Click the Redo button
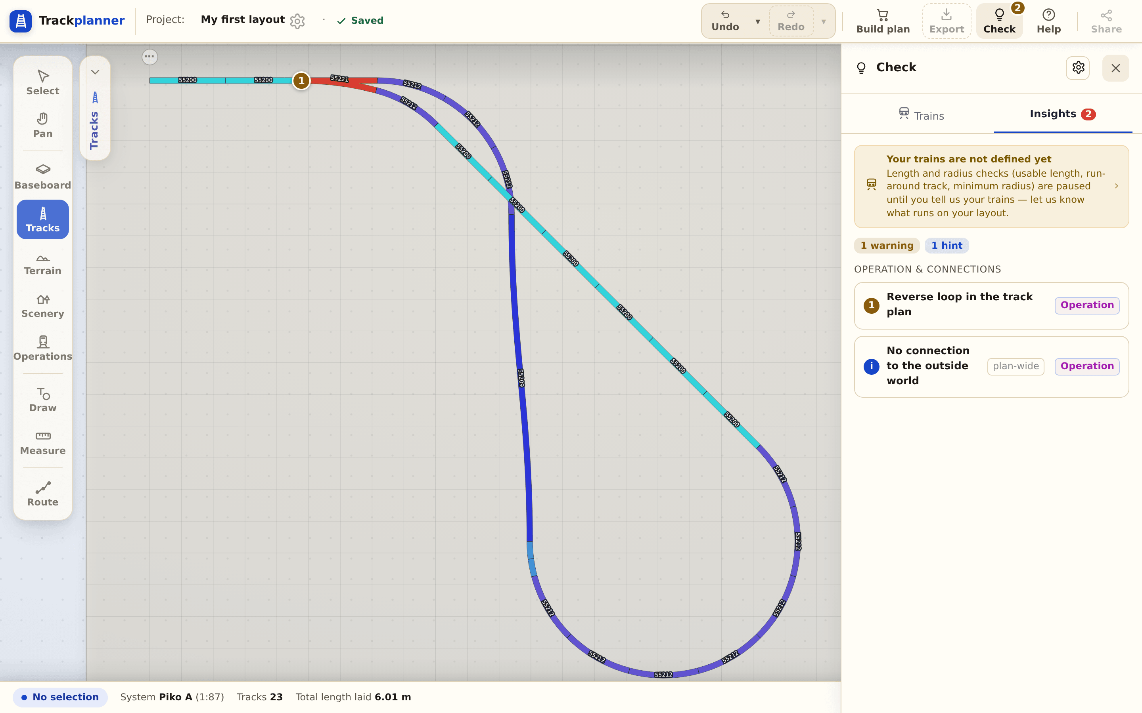The height and width of the screenshot is (713, 1142). pos(791,21)
